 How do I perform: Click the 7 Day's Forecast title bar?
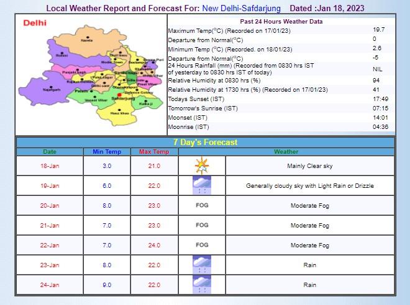pyautogui.click(x=205, y=142)
